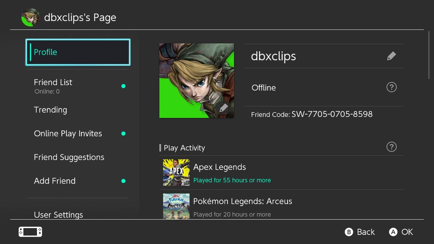Edit profile picture using pencil overlay icon
434x244 pixels.
click(224, 108)
